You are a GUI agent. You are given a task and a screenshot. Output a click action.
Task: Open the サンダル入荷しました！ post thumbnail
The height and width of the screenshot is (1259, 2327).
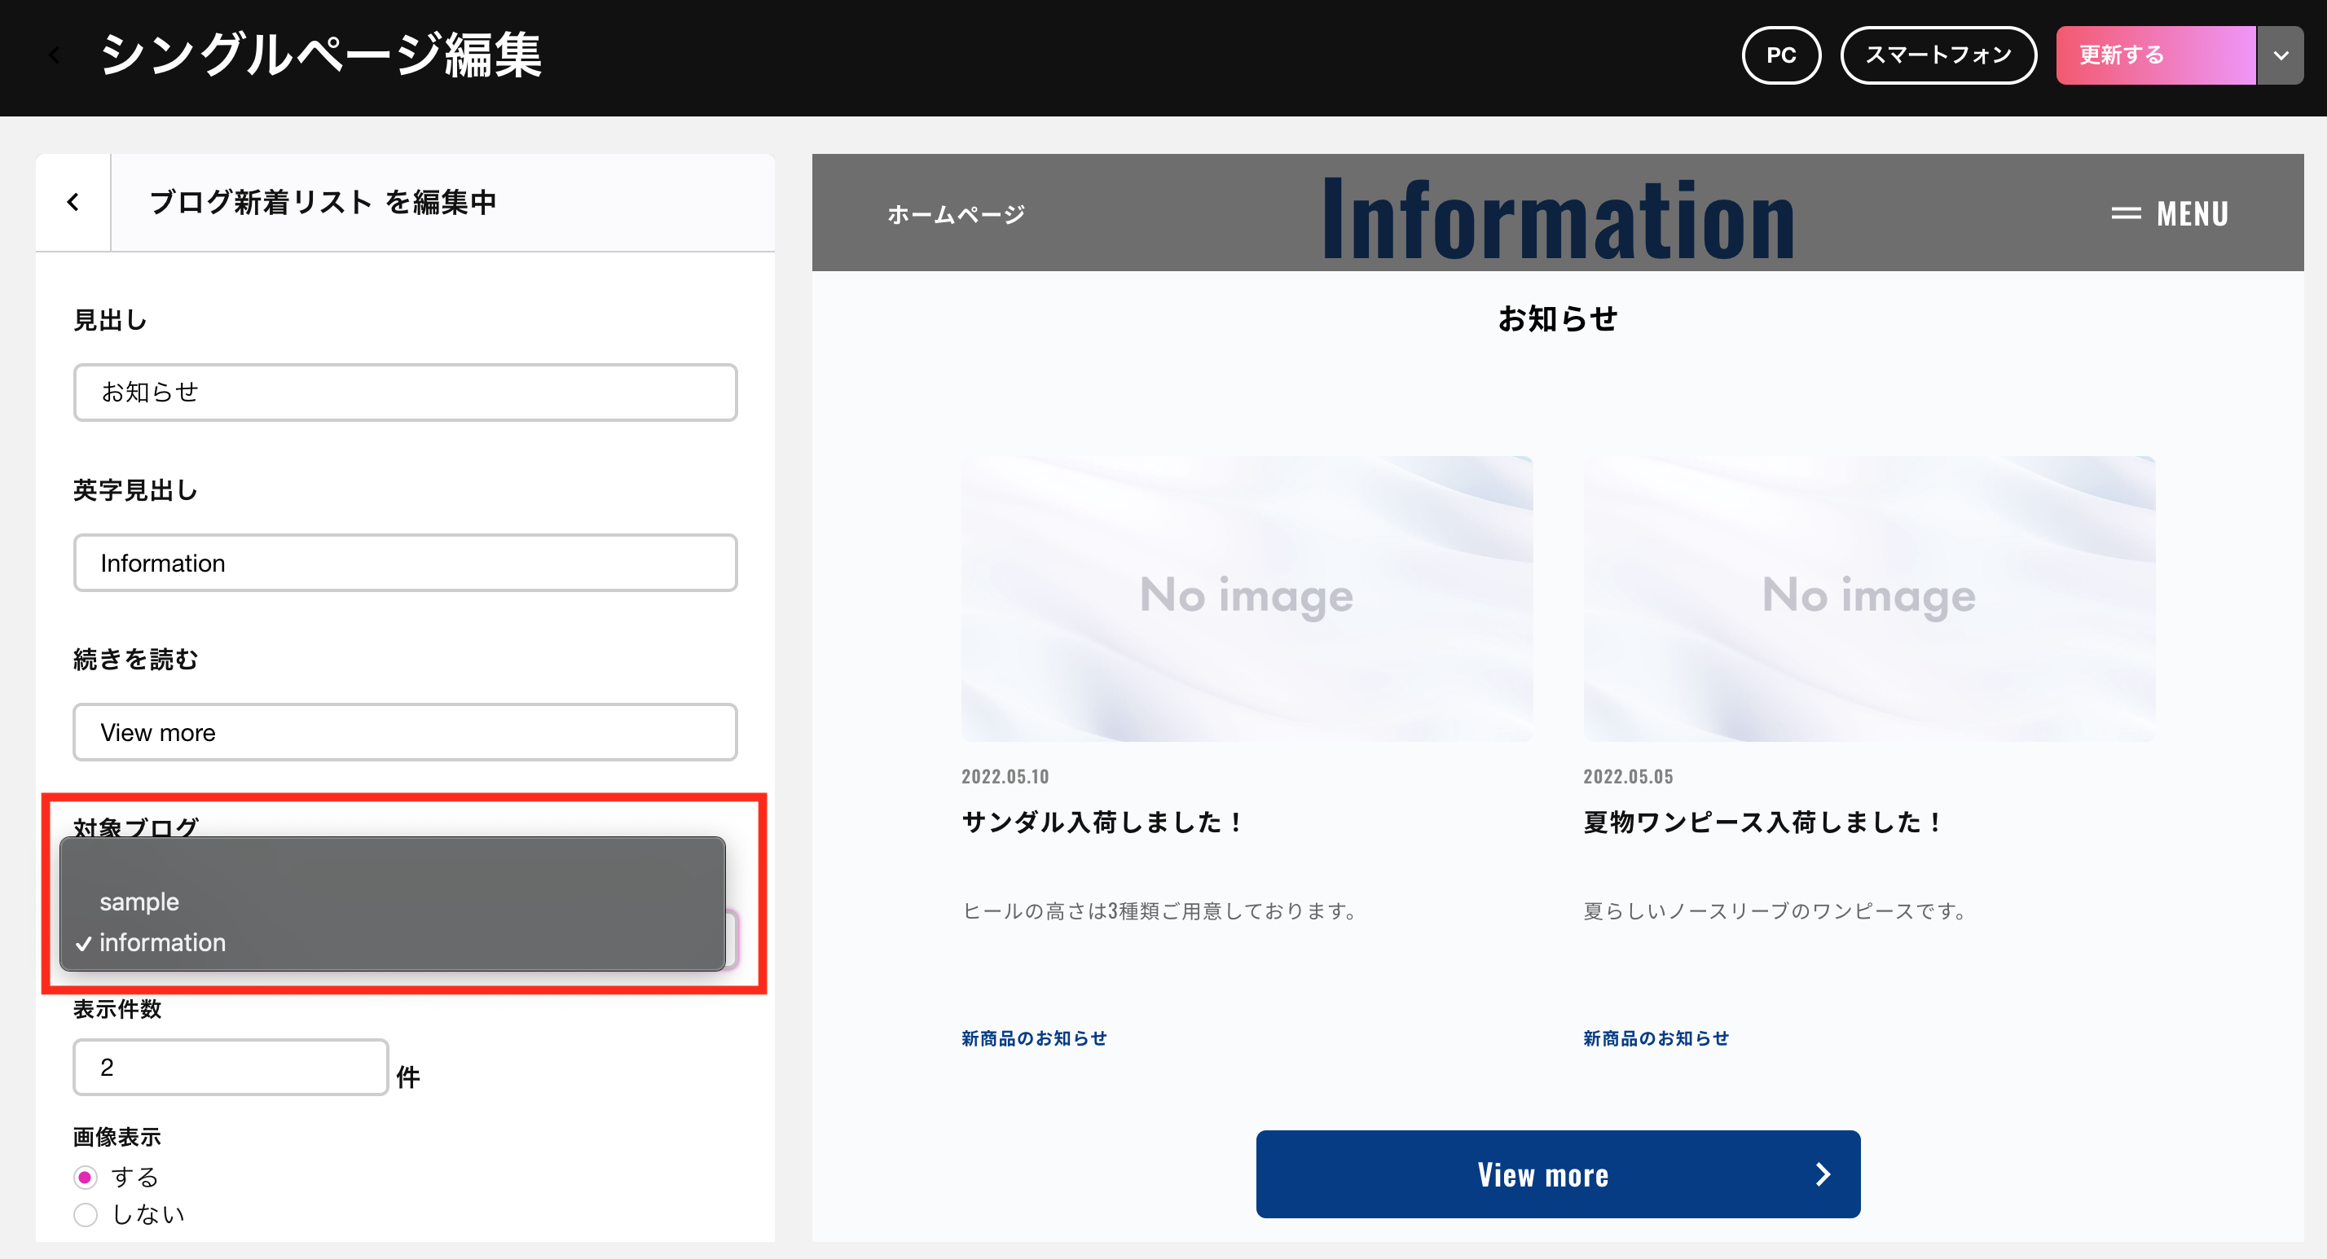click(1247, 599)
